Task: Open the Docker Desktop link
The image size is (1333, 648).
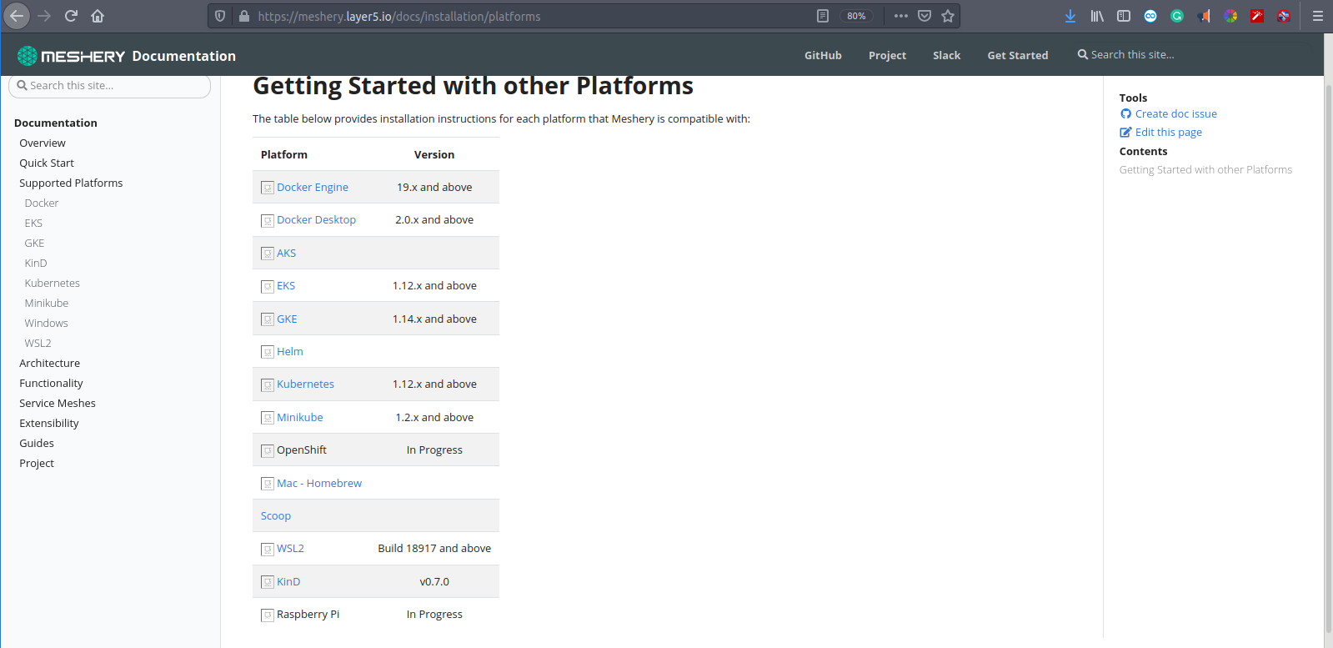Action: [317, 220]
